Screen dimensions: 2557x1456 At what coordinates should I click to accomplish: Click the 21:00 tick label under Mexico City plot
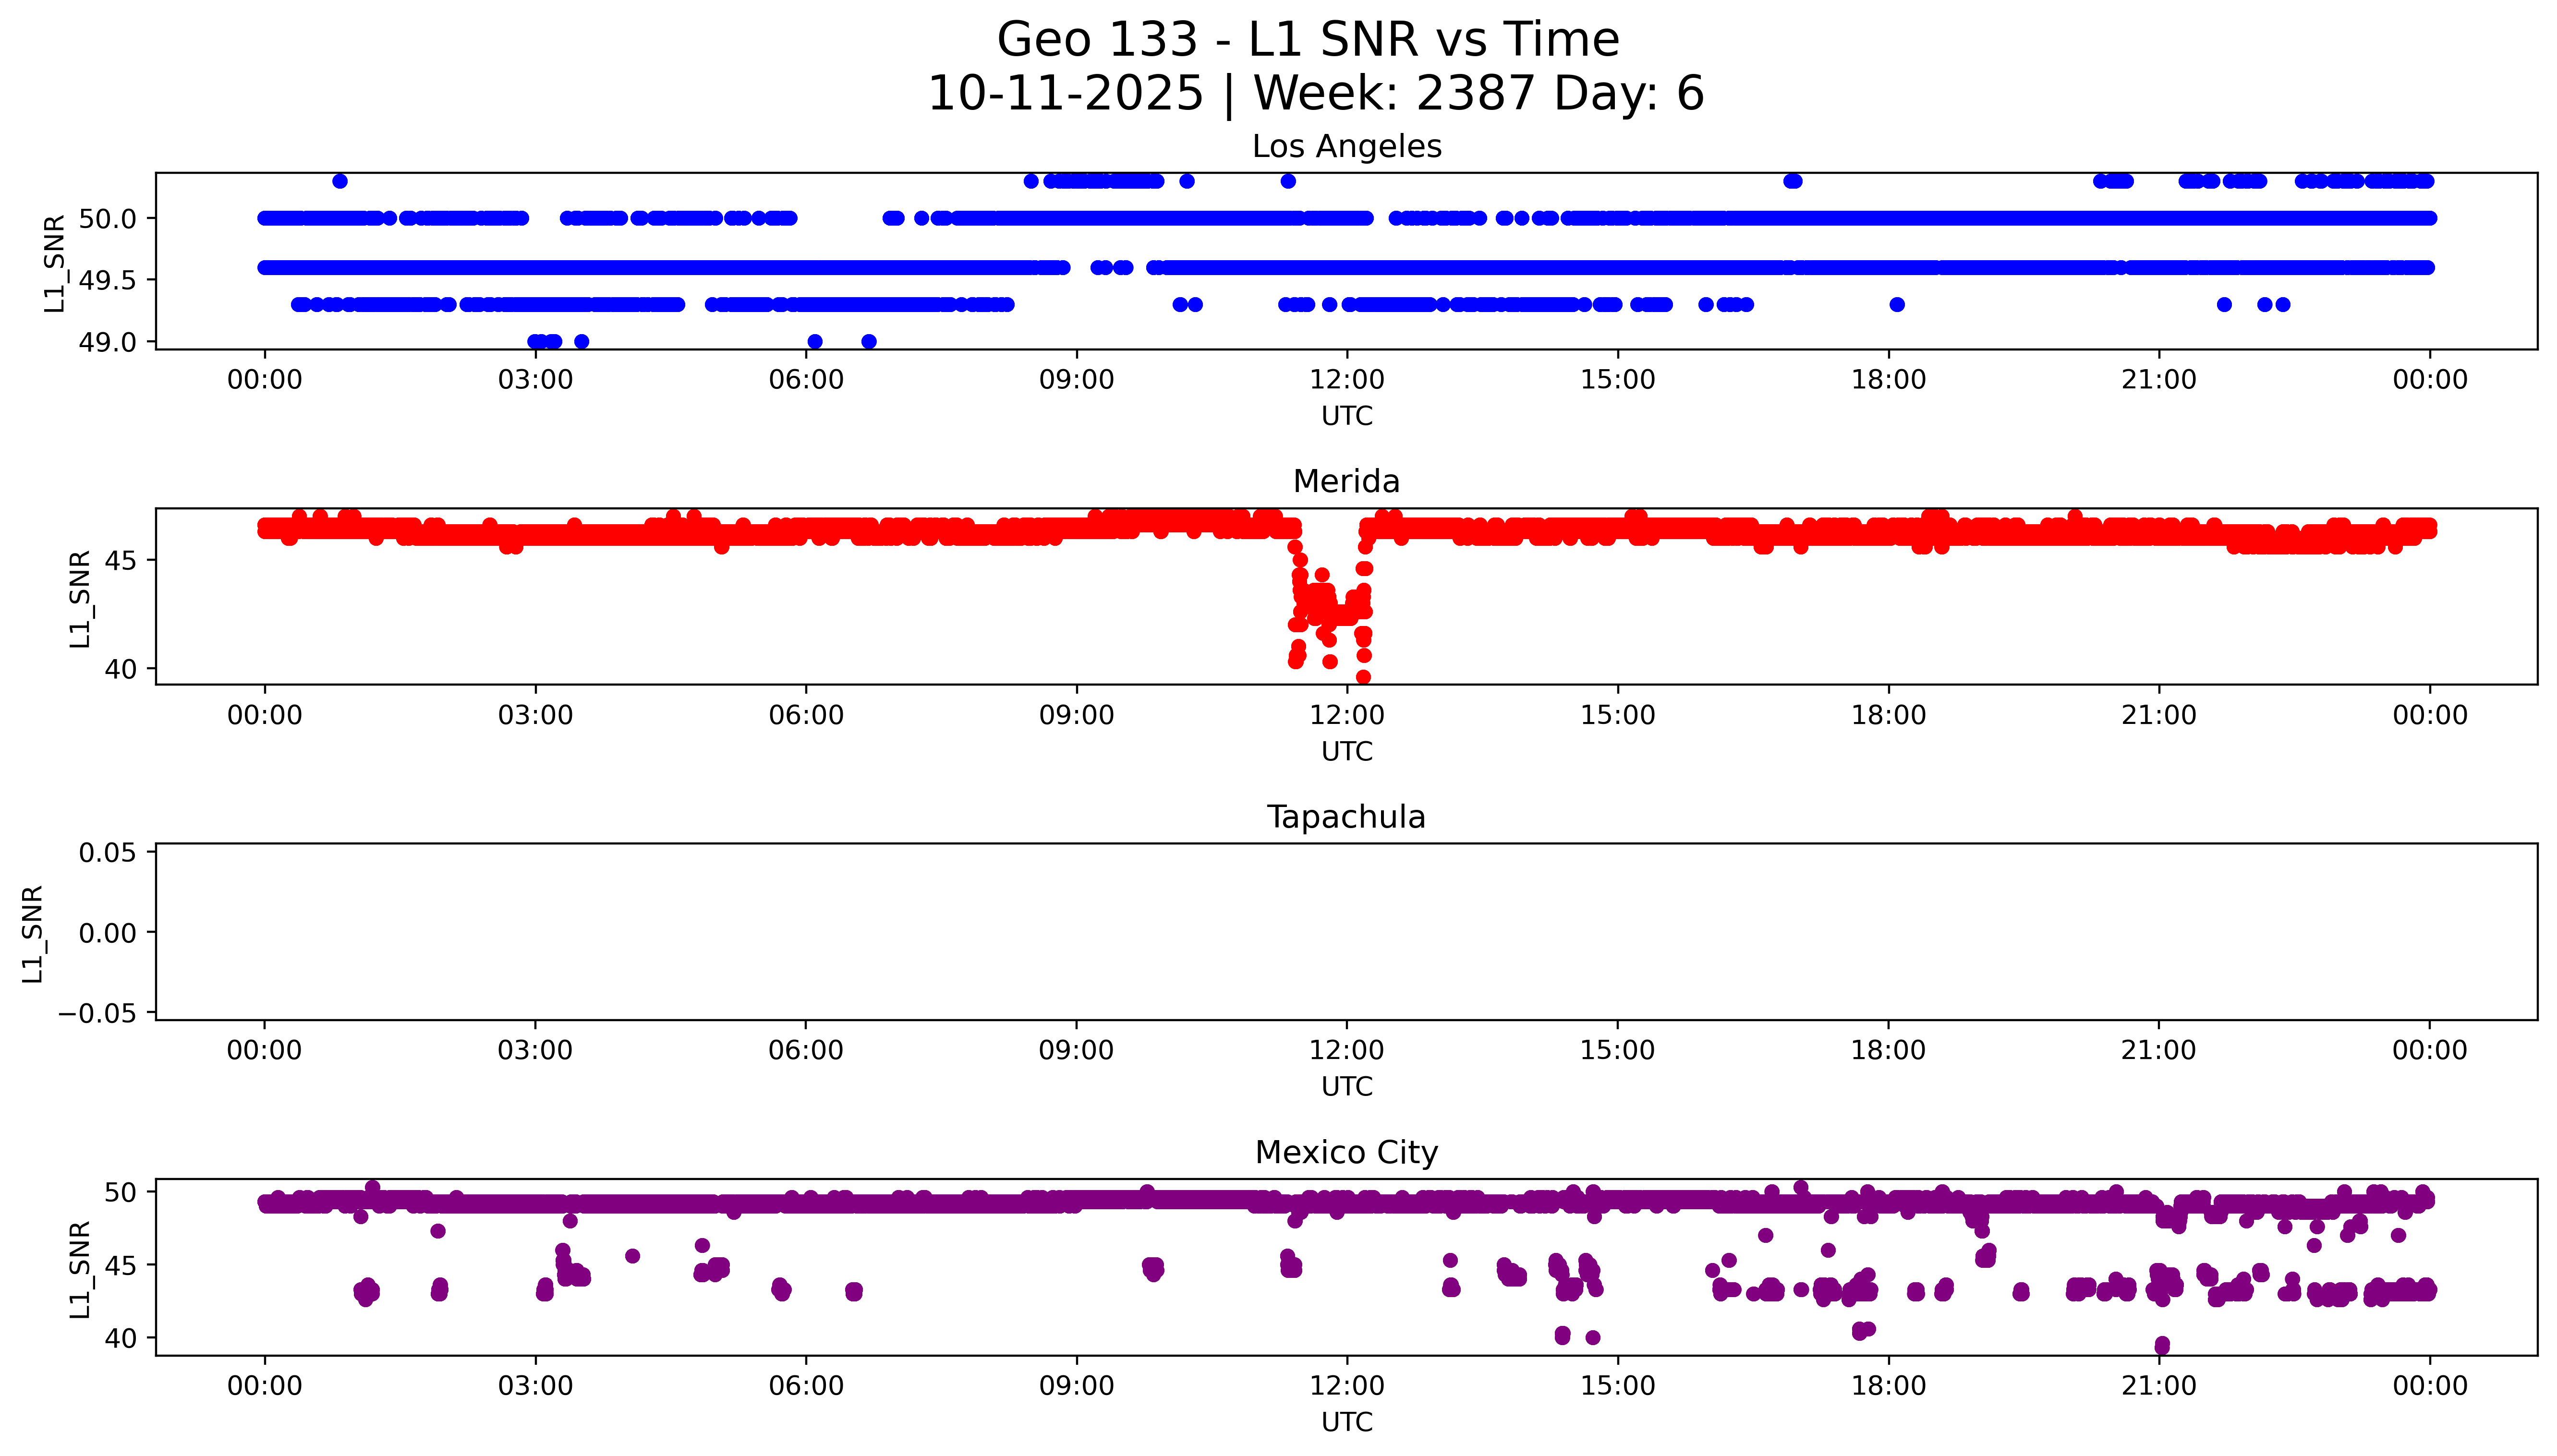(x=2158, y=1386)
